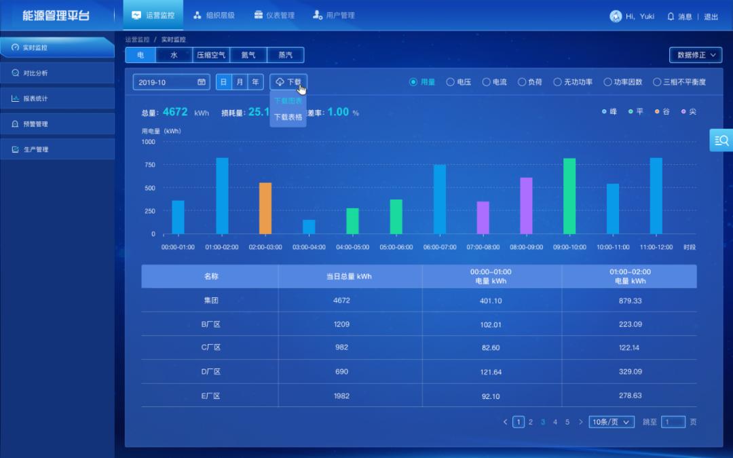Viewport: 733px width, 458px height.
Task: Go to page 2 in pagination
Action: 531,422
